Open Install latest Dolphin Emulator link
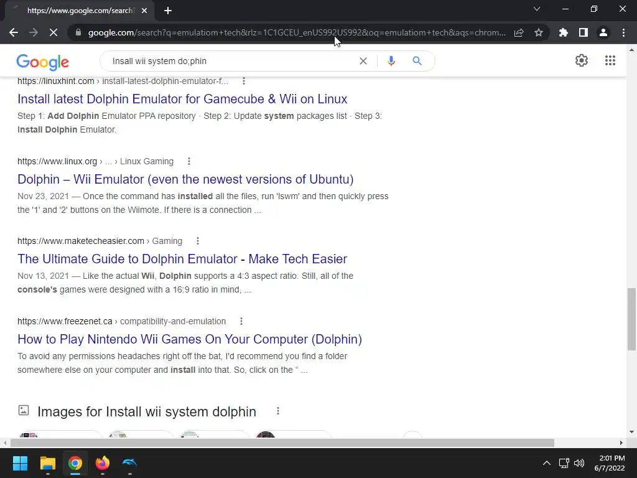This screenshot has width=637, height=478. click(182, 99)
